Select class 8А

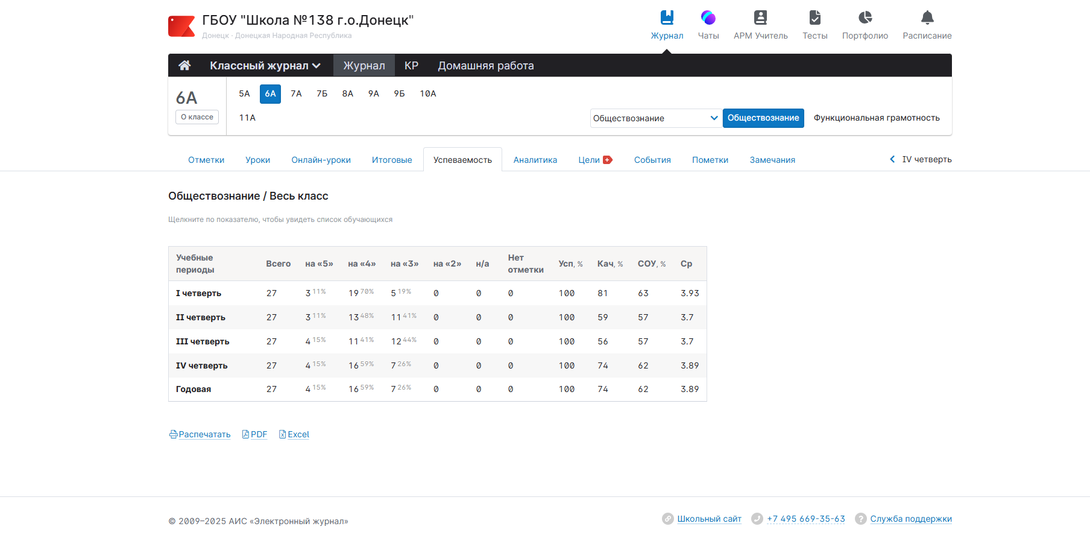[348, 93]
